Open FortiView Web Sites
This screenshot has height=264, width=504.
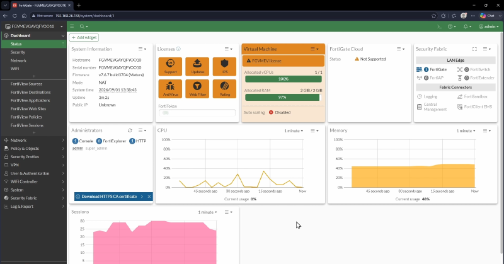pos(33,108)
